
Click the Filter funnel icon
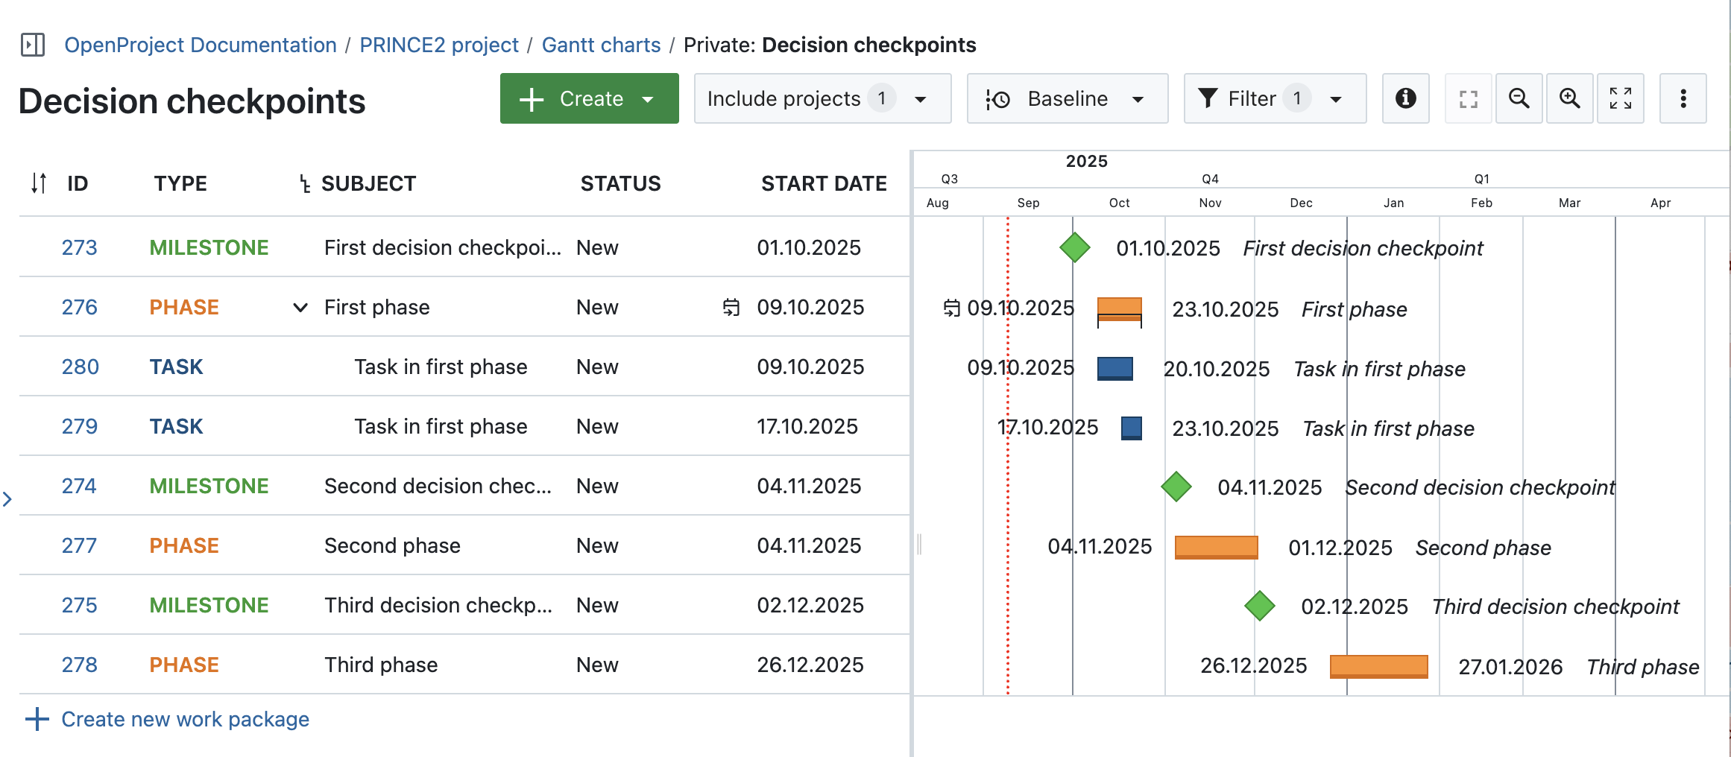[1208, 98]
